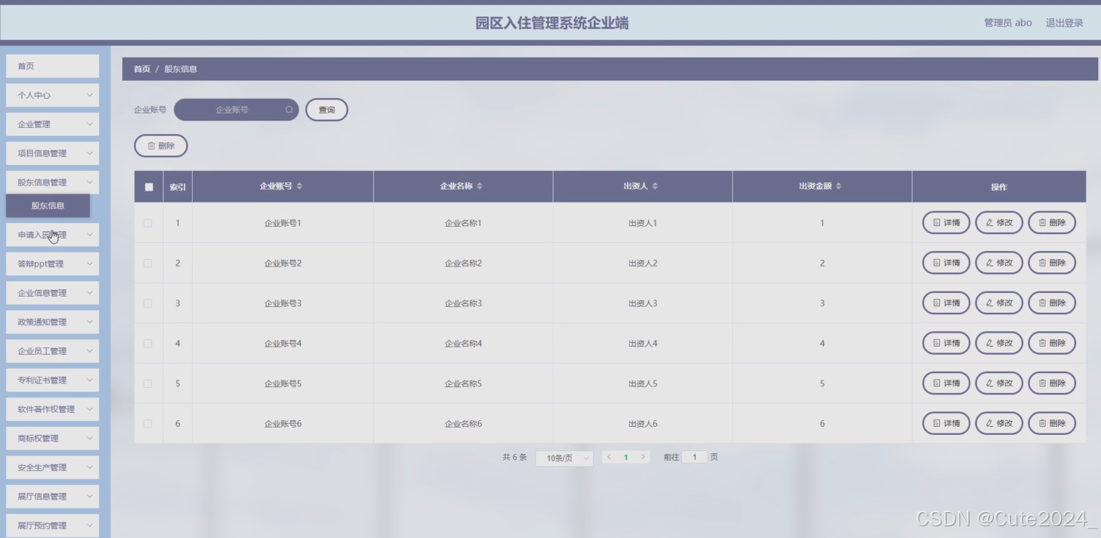The height and width of the screenshot is (538, 1101).
Task: Click the 前往 page number input
Action: (694, 457)
